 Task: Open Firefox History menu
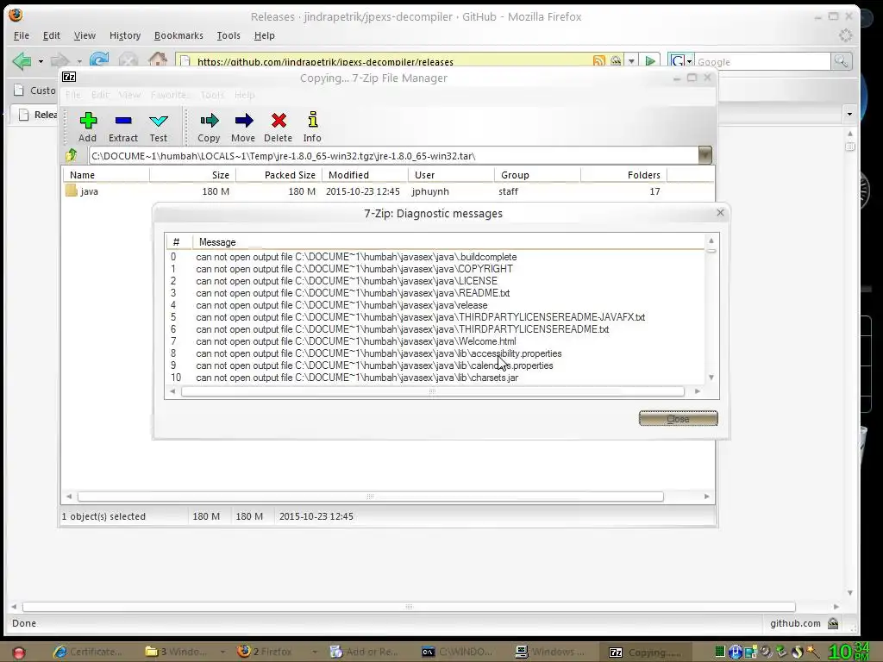tap(125, 35)
